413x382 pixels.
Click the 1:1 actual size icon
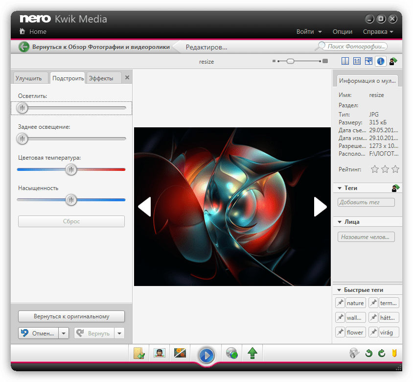(x=357, y=61)
